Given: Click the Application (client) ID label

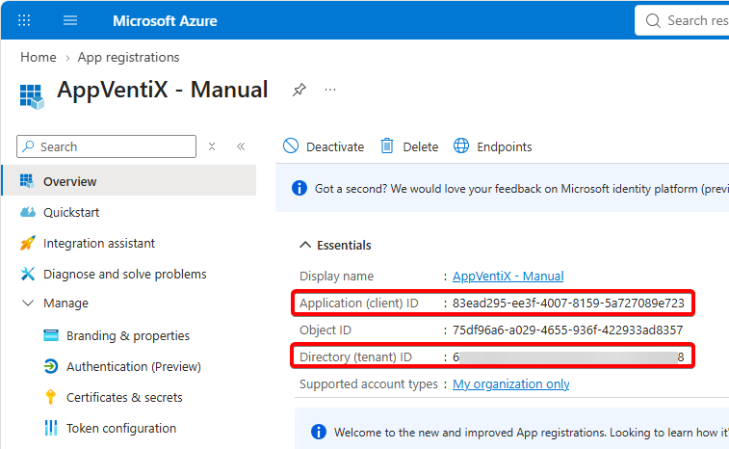Looking at the screenshot, I should [x=358, y=304].
